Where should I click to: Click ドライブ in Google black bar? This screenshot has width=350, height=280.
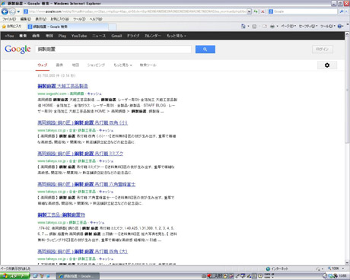[133, 36]
